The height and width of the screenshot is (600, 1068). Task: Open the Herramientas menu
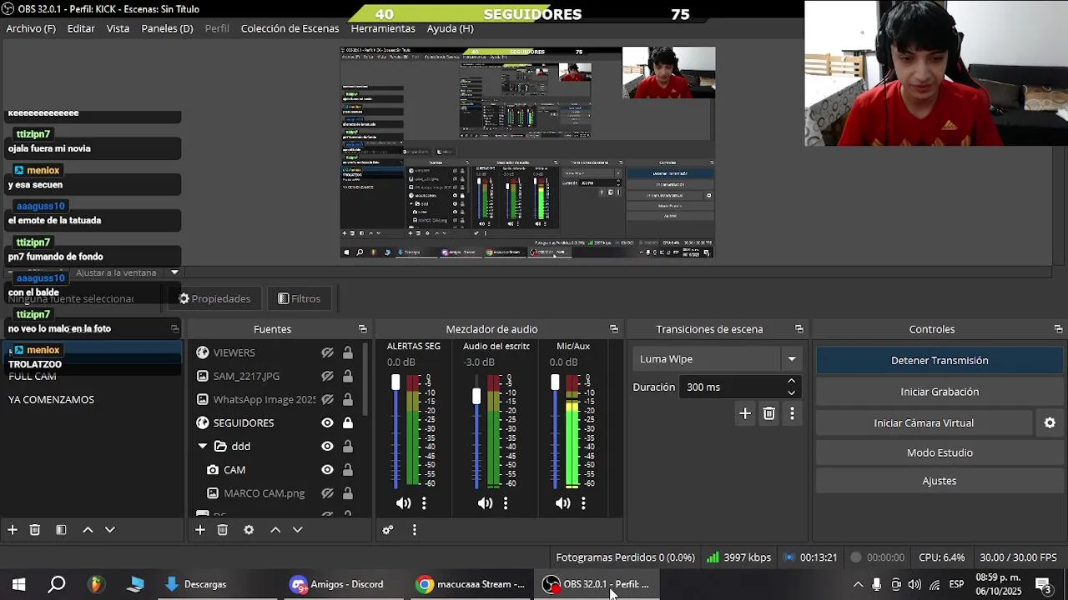click(383, 28)
